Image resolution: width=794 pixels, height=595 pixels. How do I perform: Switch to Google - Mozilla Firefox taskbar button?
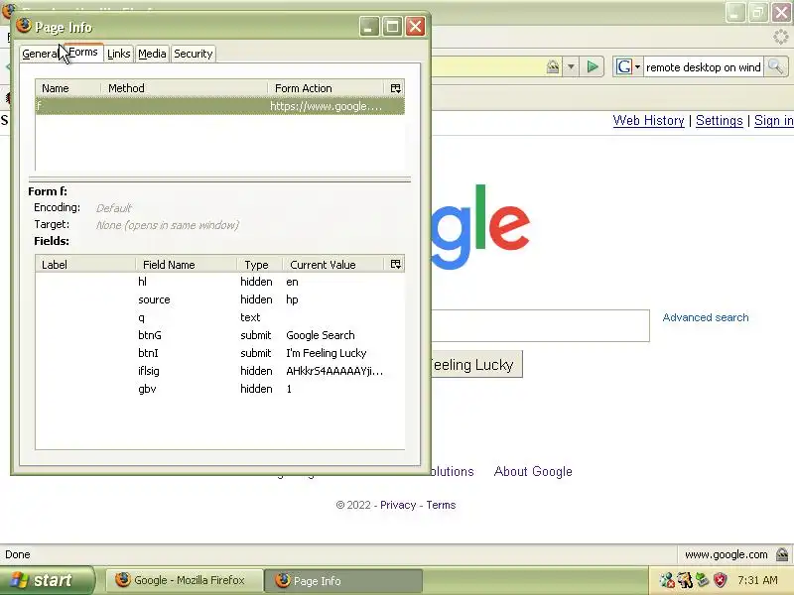coord(184,580)
